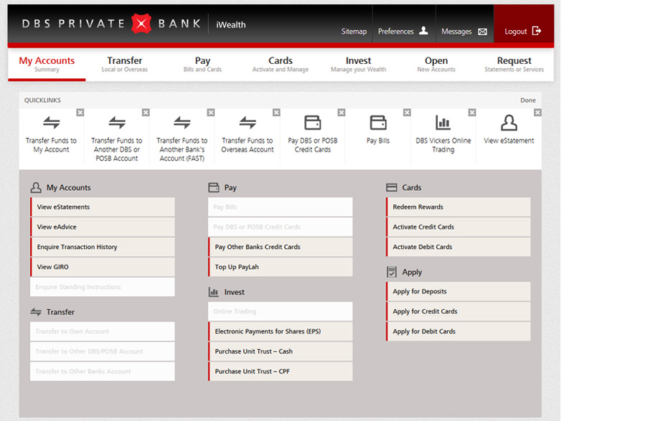Open the Transfer Local or Overseas tab
The width and height of the screenshot is (653, 421).
pyautogui.click(x=125, y=64)
